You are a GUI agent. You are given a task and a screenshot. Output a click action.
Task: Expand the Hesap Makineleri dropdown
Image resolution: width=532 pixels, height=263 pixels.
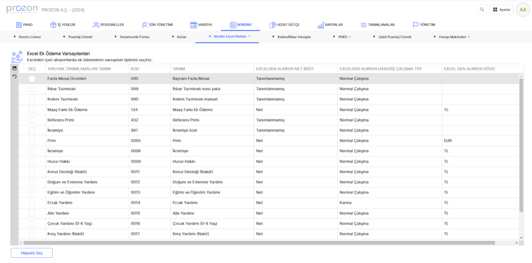[454, 37]
